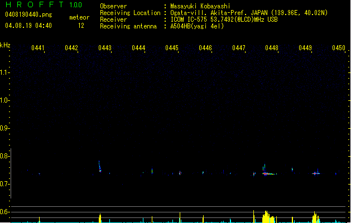Click the 0447 time marker
This screenshot has width=351, height=223.
[239, 48]
